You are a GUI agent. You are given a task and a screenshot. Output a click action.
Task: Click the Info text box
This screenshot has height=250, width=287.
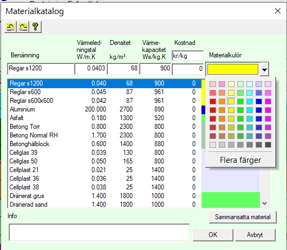[99, 232]
